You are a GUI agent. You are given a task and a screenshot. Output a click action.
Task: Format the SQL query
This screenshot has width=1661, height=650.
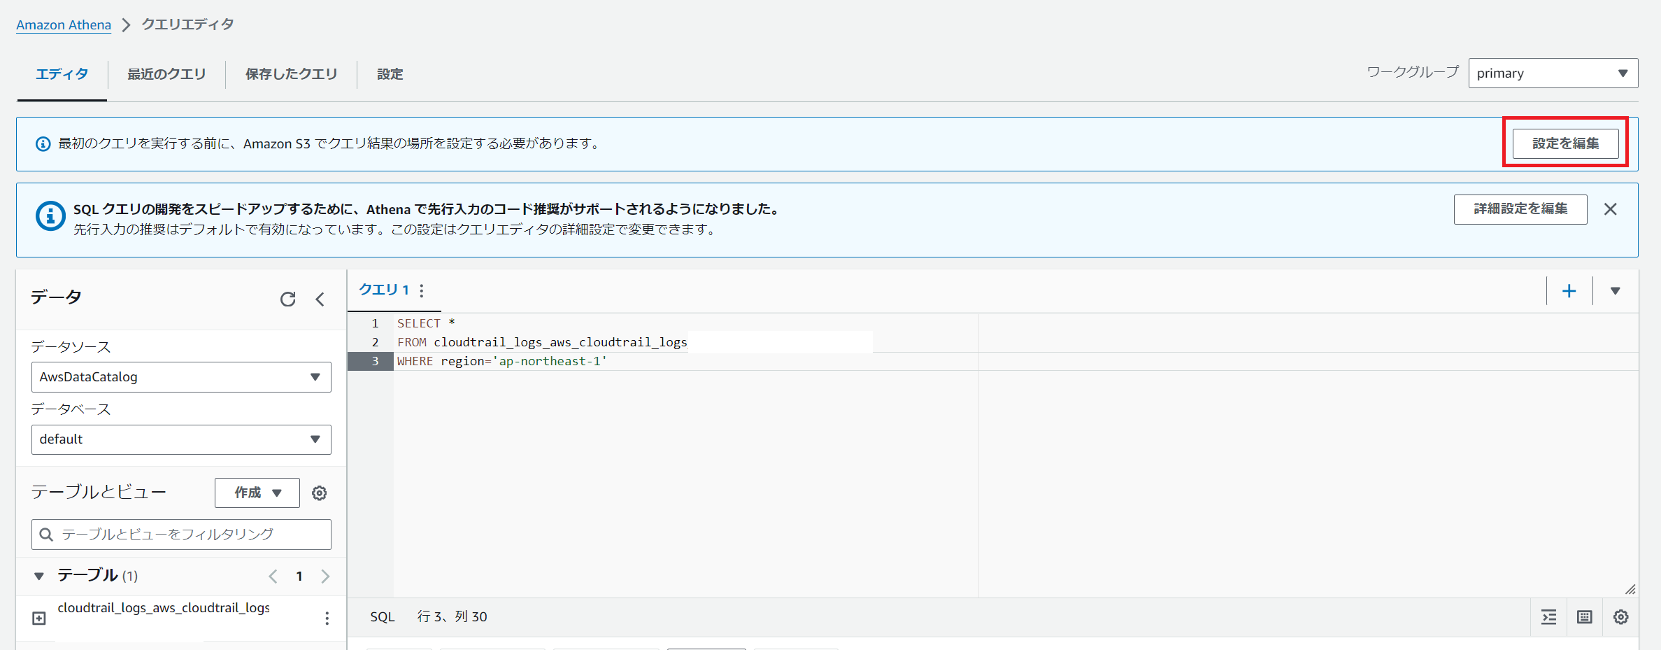(x=1548, y=617)
